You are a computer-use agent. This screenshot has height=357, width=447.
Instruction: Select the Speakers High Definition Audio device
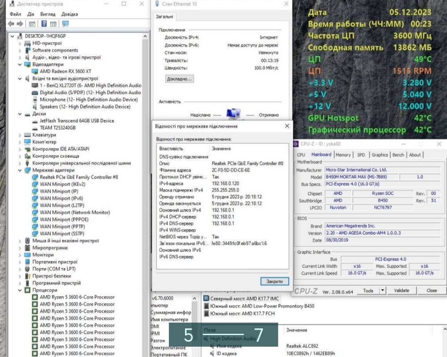(85, 106)
